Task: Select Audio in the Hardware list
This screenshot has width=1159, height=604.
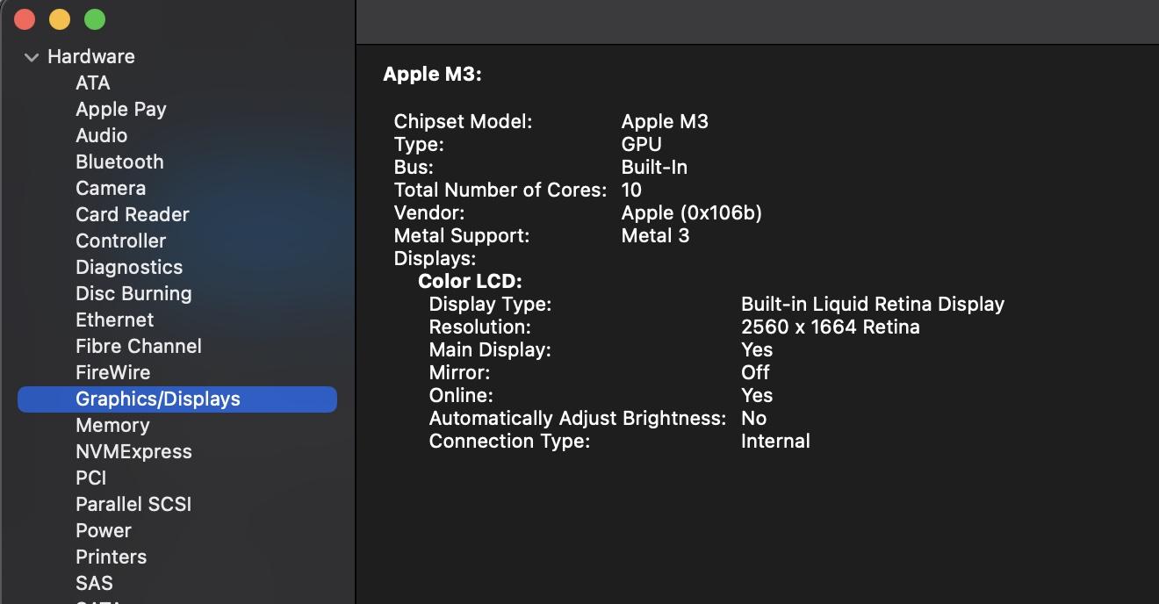Action: [101, 135]
